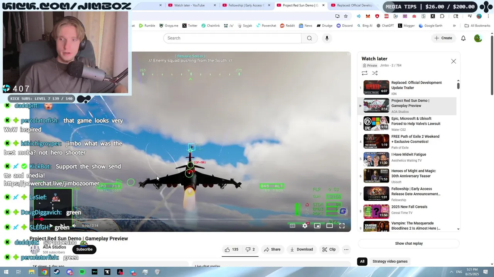This screenshot has width=494, height=277.
Task: Expand hidden bookmarks chevron
Action: pos(454,26)
